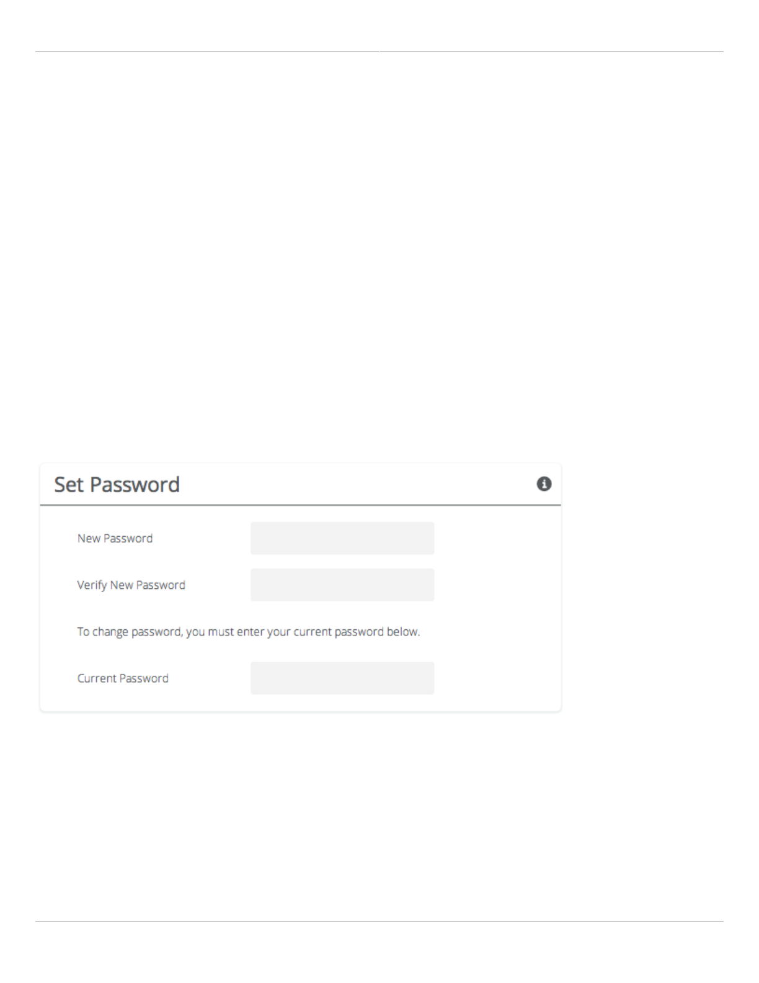Viewport: 759px width, 983px height.
Task: Place cursor in the middle password box
Action: pos(342,585)
